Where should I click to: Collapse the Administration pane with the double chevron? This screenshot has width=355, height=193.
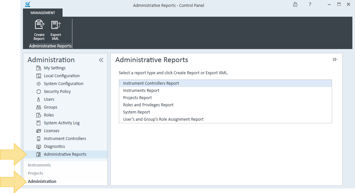click(101, 60)
